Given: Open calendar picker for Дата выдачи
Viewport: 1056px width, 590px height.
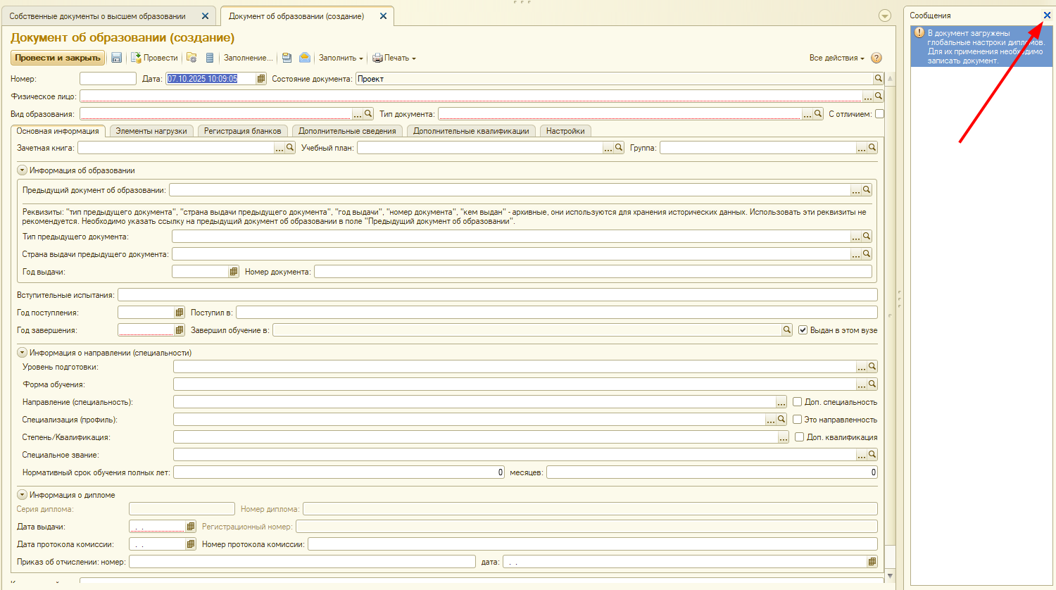Looking at the screenshot, I should [x=190, y=527].
